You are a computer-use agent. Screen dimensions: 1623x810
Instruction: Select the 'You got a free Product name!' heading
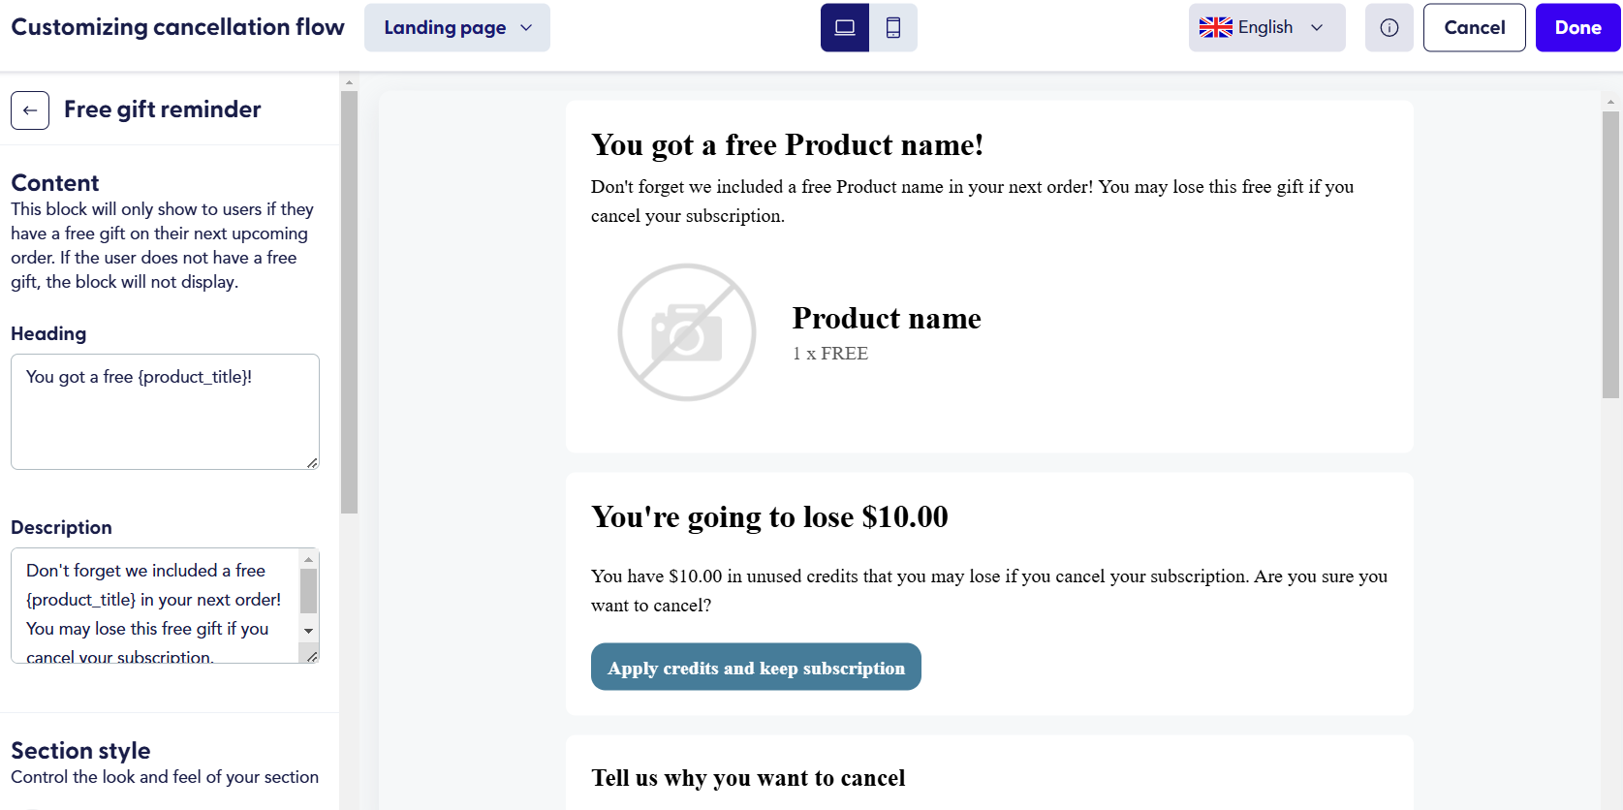click(x=788, y=144)
